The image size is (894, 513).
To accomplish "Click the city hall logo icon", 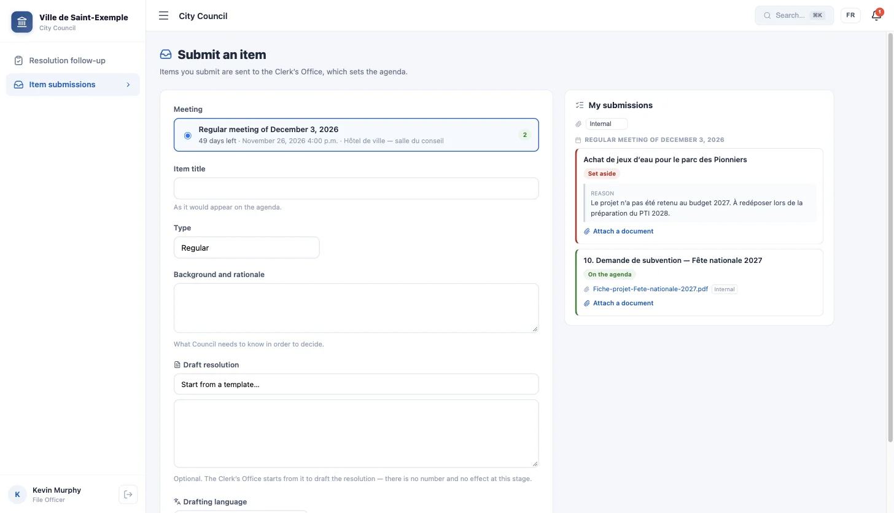I will pyautogui.click(x=22, y=22).
